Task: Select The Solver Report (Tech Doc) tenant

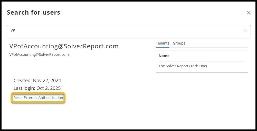Action: point(183,66)
